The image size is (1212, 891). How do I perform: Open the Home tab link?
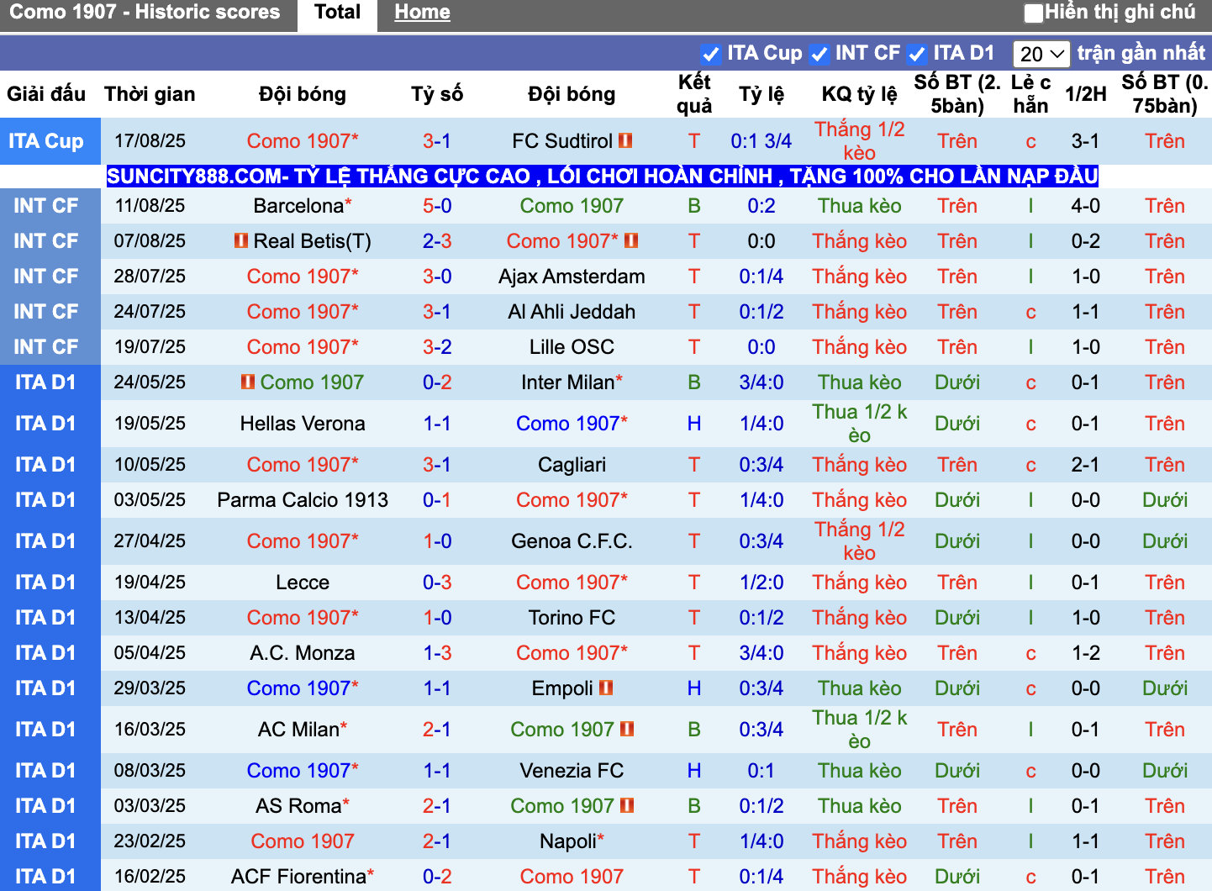point(422,13)
